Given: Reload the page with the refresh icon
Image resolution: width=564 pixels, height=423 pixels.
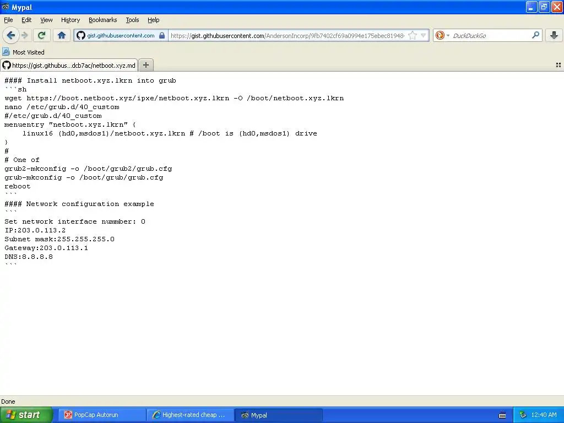Looking at the screenshot, I should tap(42, 35).
